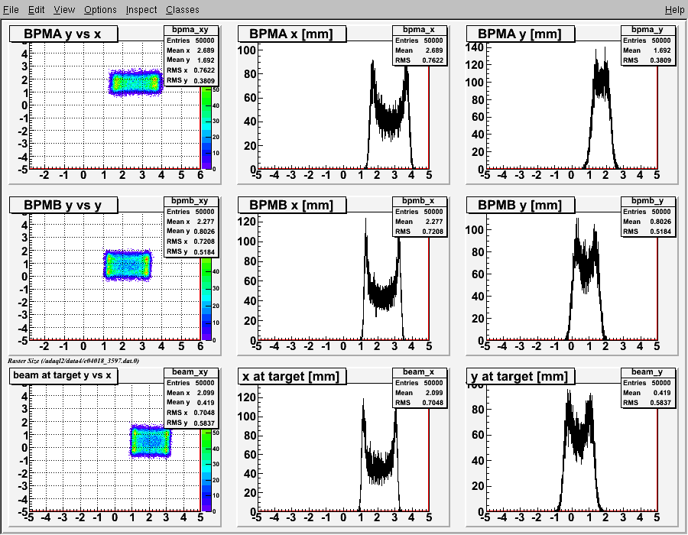Screen dimensions: 688x535
Task: Click the bpmb_xy color palette scale
Action: [206, 299]
